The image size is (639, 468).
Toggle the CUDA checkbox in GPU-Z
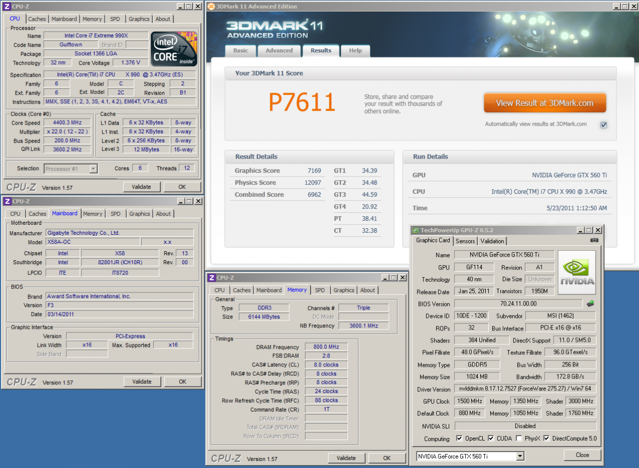coord(491,439)
